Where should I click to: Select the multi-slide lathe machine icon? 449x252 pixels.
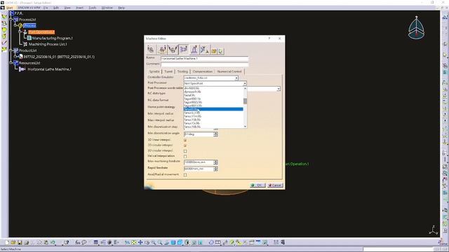pos(205,50)
